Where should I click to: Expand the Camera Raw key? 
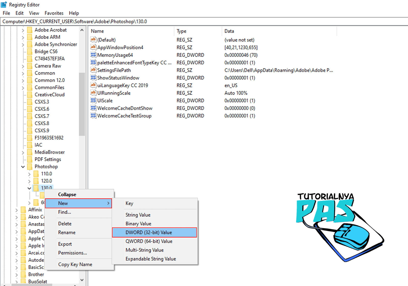coord(23,66)
